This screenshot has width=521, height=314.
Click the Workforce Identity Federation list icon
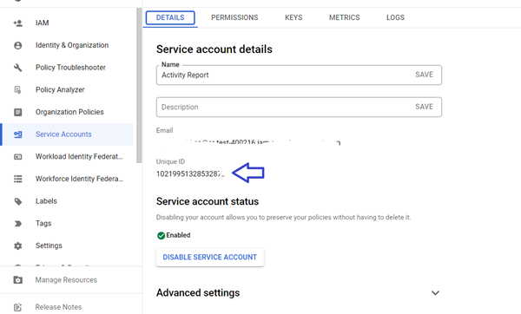click(x=18, y=179)
